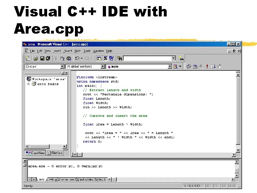Click the Open file folder icon

click(36, 58)
